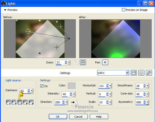Select light source 4 icon
The width and height of the screenshot is (155, 122).
pyautogui.click(x=25, y=102)
